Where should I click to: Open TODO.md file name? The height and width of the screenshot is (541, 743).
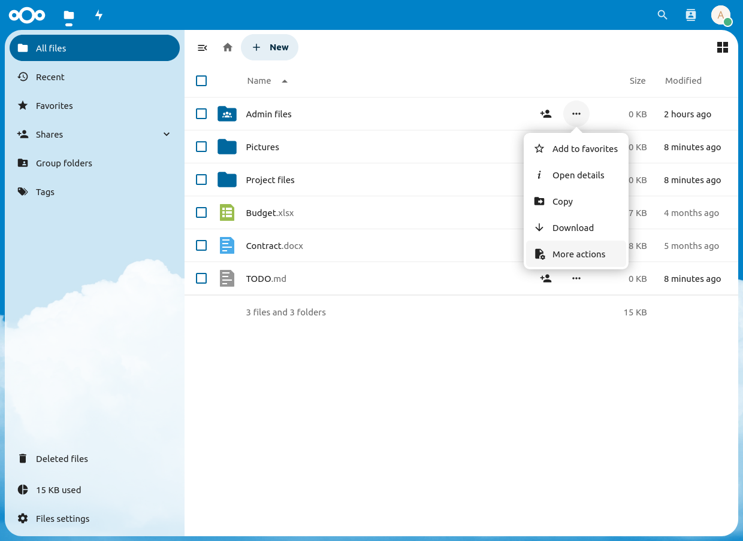(266, 278)
